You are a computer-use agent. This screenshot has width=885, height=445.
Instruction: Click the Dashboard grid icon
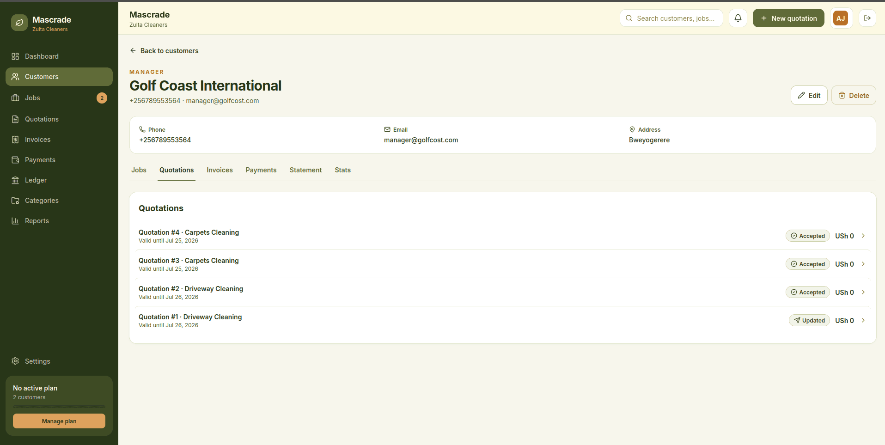pyautogui.click(x=15, y=56)
